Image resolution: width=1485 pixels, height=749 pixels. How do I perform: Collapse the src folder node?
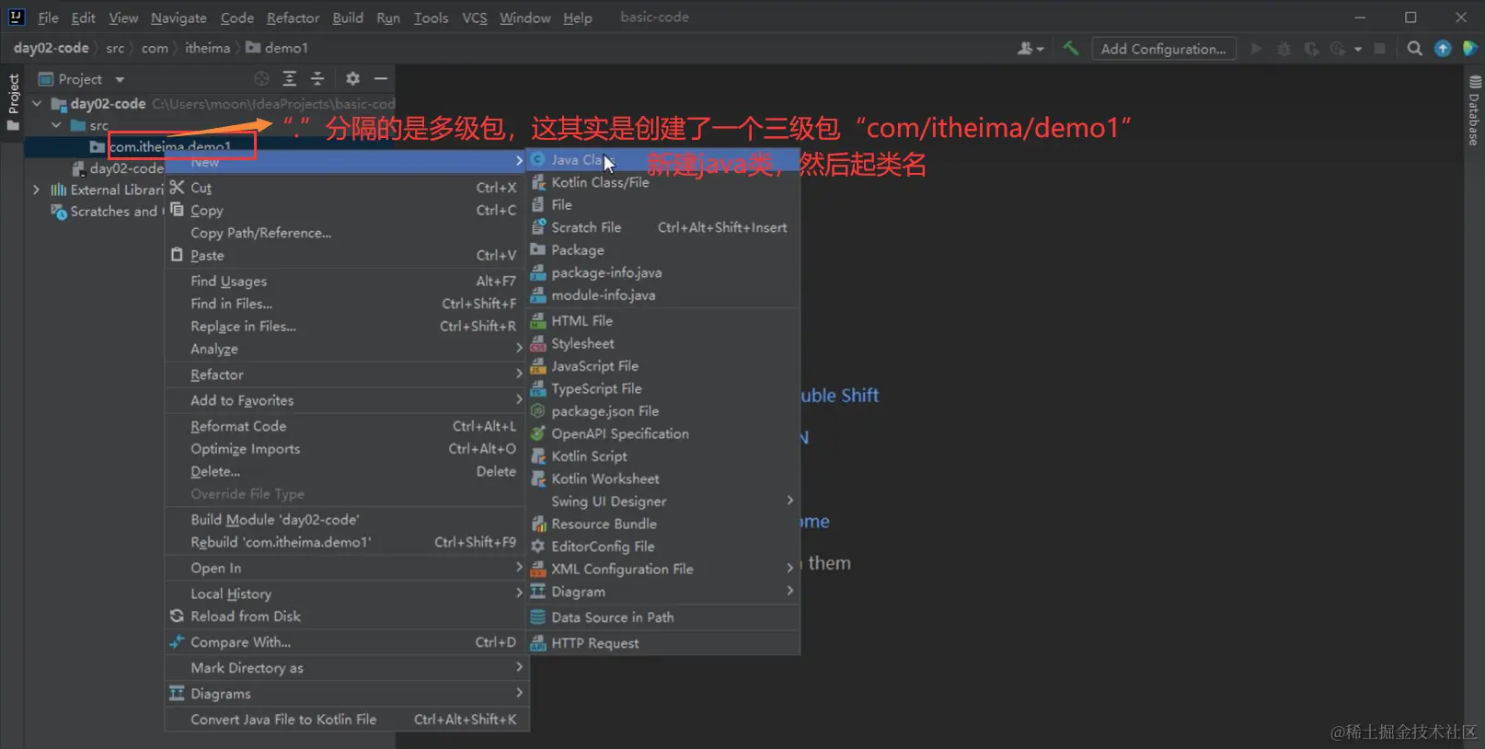click(x=56, y=125)
